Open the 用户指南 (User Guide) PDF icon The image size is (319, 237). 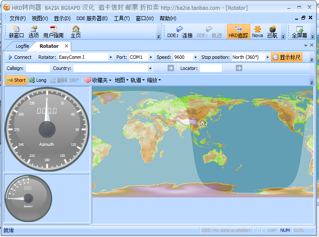pos(54,32)
